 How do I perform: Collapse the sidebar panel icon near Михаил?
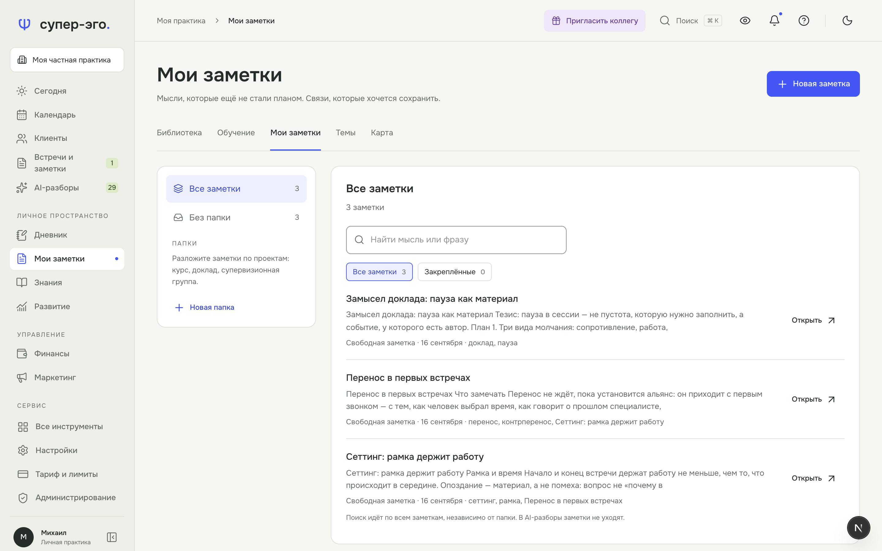point(112,537)
